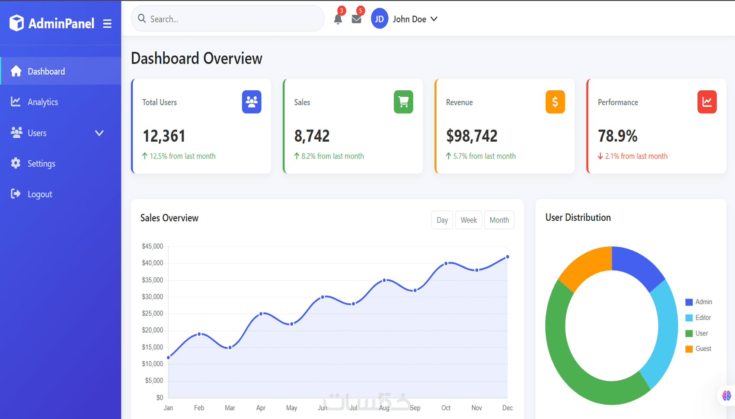Toggle Guest series in chart legend
The height and width of the screenshot is (419, 735).
698,349
